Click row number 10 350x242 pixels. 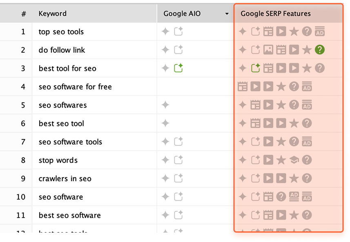click(x=21, y=197)
